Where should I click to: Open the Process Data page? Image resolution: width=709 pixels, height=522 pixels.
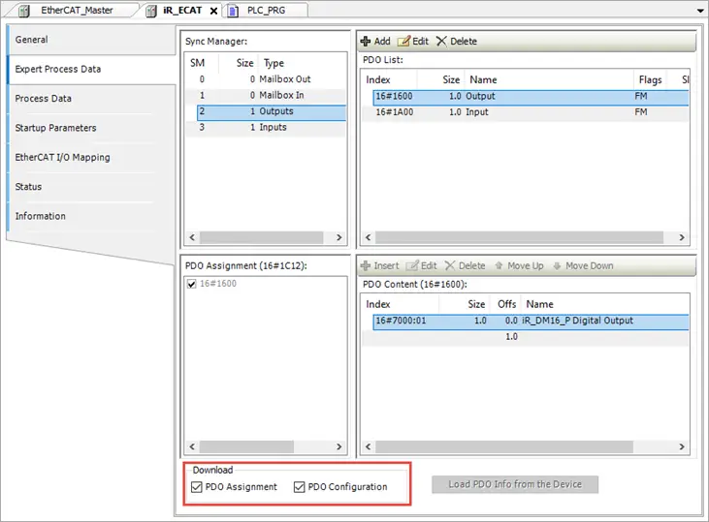click(92, 99)
